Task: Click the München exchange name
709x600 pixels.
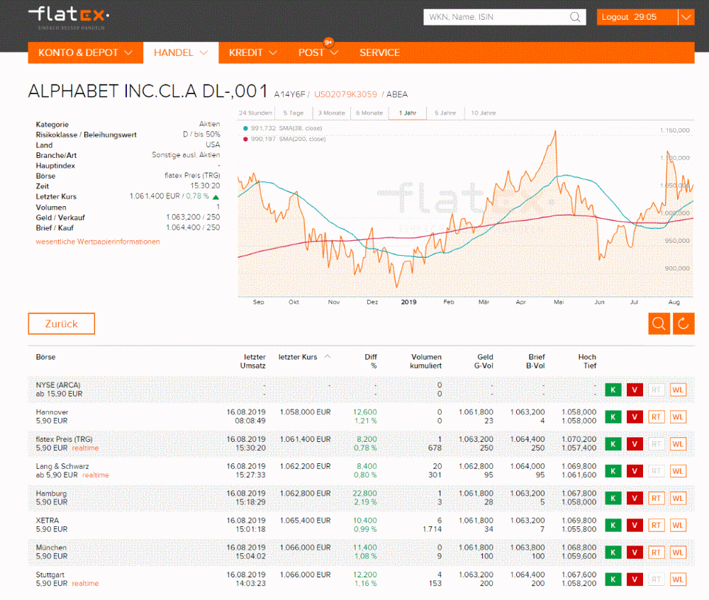Action: tap(51, 548)
